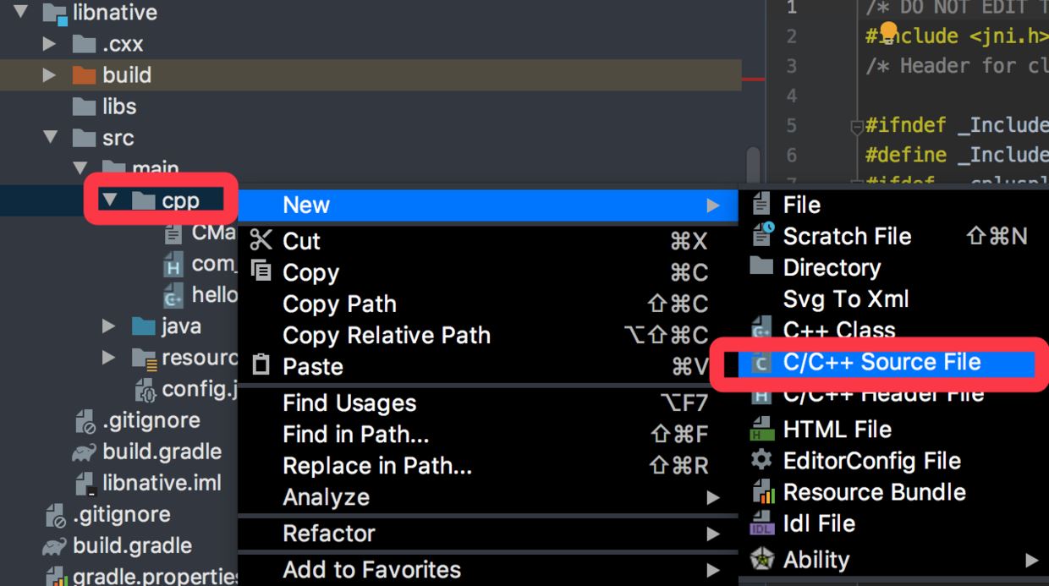Click the Scratch File icon in submenu
1049x586 pixels.
(x=762, y=236)
